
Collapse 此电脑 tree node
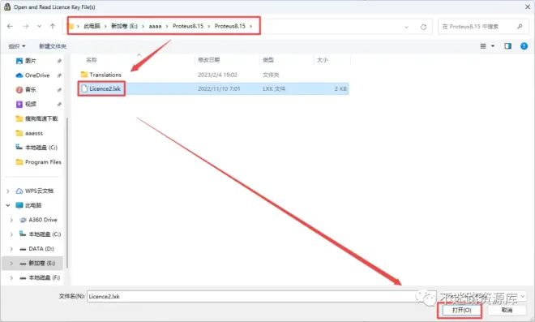click(x=8, y=205)
